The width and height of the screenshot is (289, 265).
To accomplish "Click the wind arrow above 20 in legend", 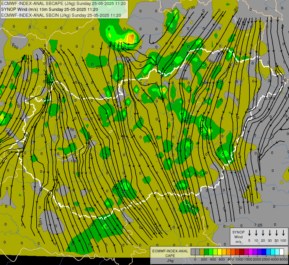I will tap(263, 233).
